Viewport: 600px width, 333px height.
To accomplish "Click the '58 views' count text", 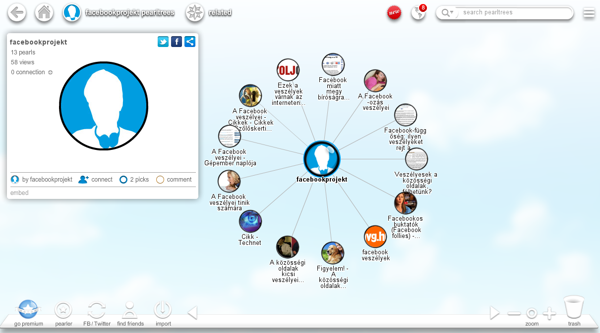I will pyautogui.click(x=22, y=62).
